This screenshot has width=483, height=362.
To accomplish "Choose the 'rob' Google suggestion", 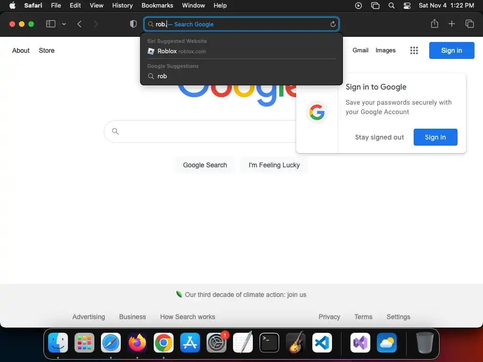I will tap(241, 76).
